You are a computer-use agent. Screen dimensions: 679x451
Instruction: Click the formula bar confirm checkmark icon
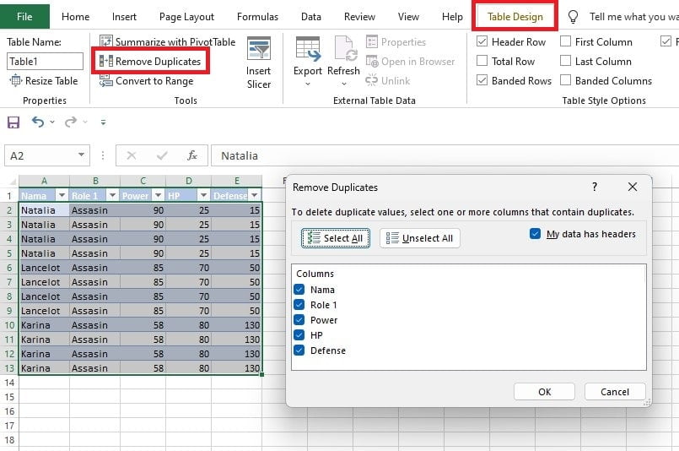click(x=162, y=155)
